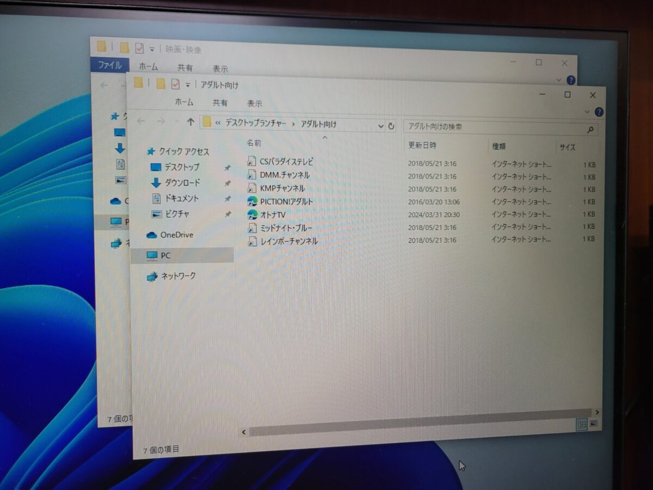Open the ホーム ribbon tab in front window
The width and height of the screenshot is (653, 490).
(184, 102)
